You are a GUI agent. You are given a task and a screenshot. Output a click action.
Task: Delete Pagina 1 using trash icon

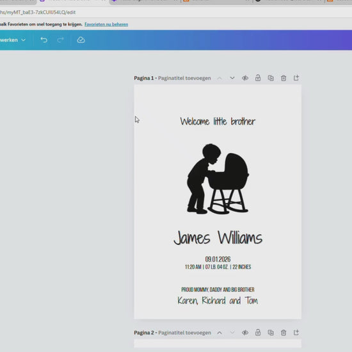[x=284, y=78]
